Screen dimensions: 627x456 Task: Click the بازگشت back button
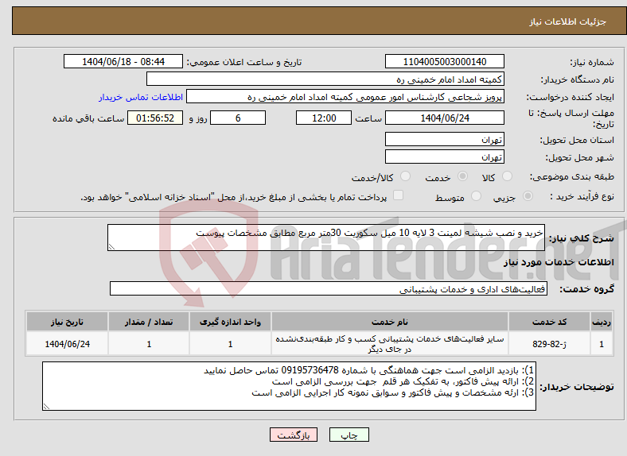294,435
